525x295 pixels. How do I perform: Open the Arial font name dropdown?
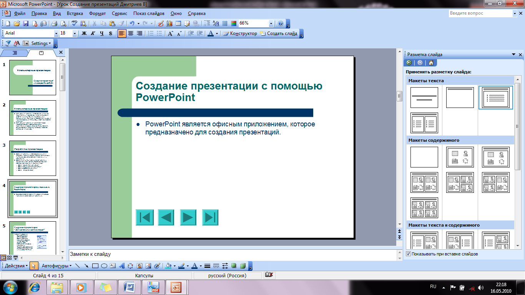coord(56,33)
